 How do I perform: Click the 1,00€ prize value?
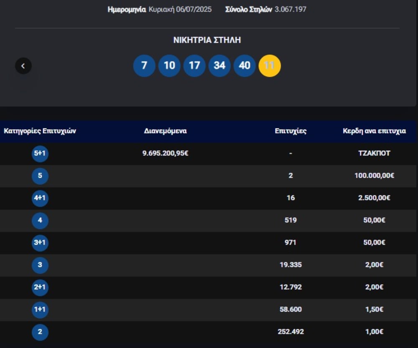point(374,332)
